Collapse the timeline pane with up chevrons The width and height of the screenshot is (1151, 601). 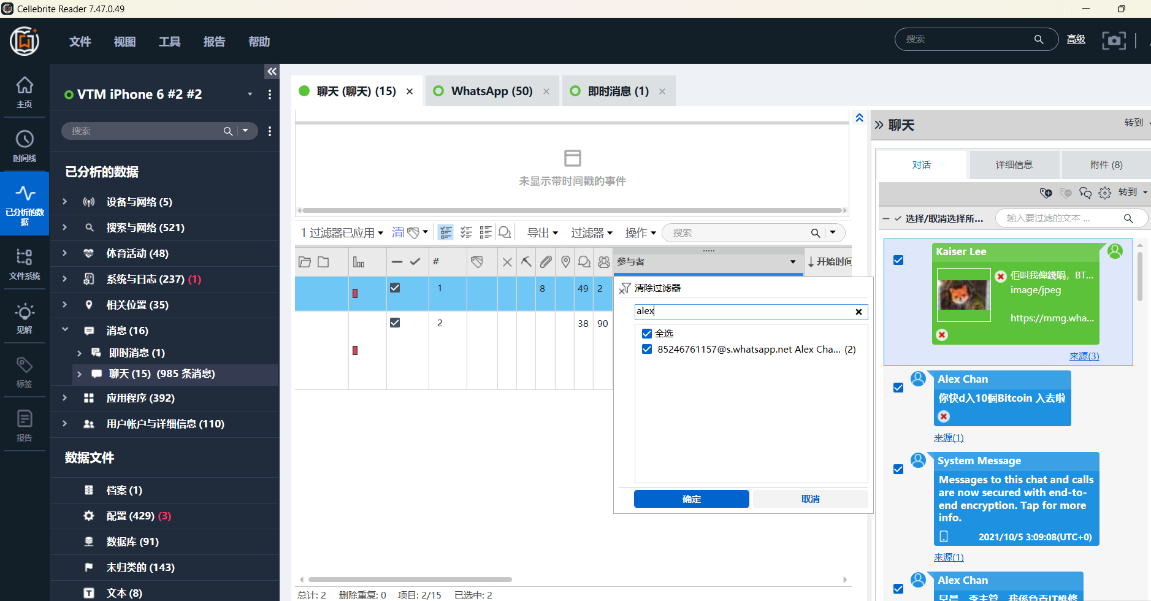(859, 118)
